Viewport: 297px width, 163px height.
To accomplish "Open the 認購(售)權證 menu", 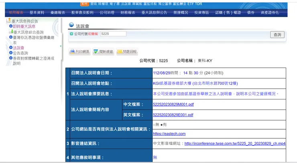I will (228, 12).
